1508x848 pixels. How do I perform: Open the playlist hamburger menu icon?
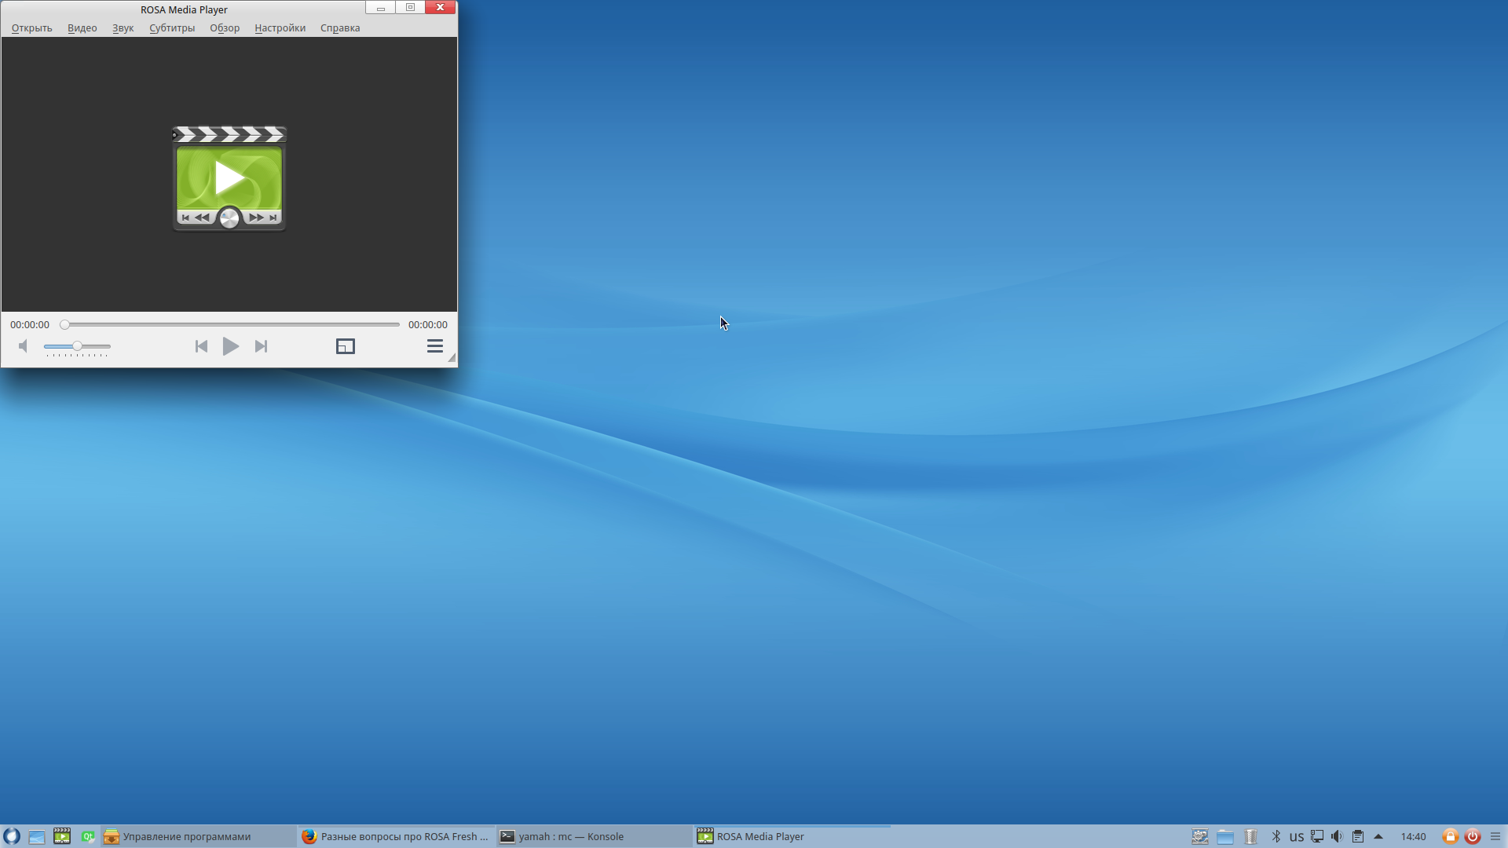[x=434, y=346]
